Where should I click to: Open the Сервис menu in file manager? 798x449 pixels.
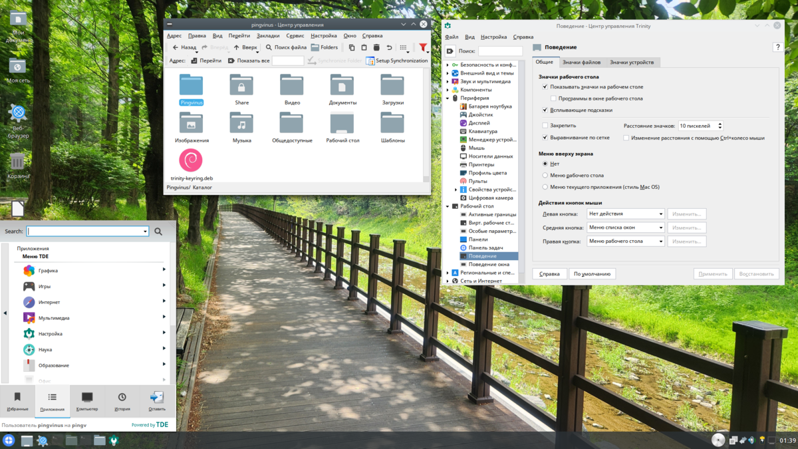point(295,36)
